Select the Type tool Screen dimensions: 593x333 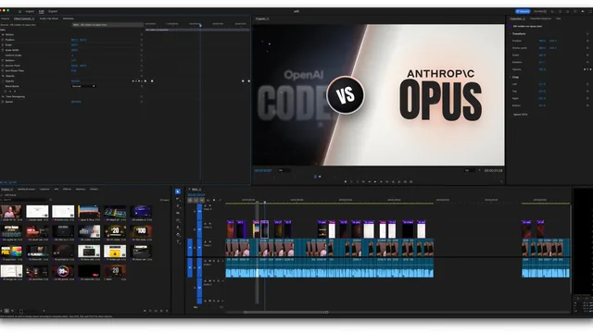click(x=178, y=242)
